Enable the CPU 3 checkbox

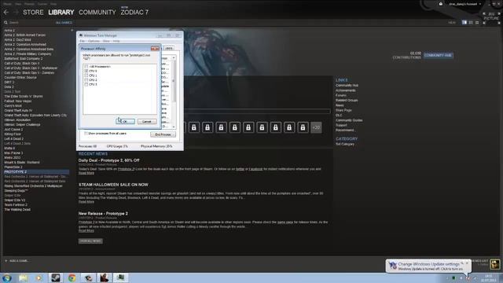pyautogui.click(x=86, y=84)
